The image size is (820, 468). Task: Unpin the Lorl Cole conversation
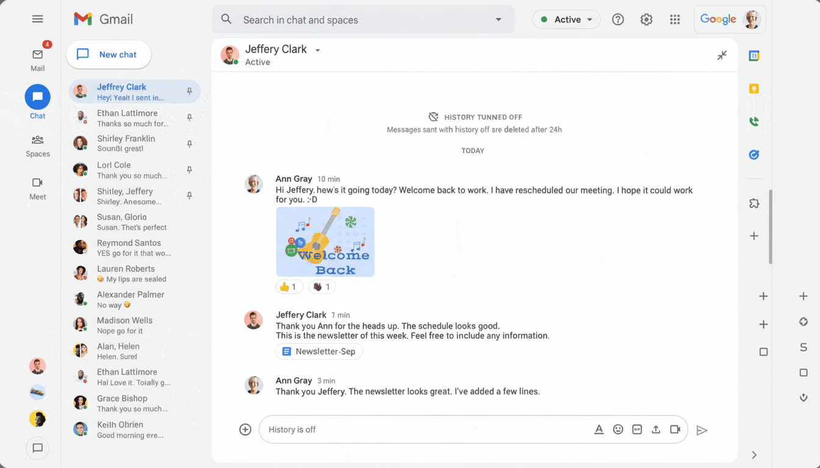click(189, 169)
